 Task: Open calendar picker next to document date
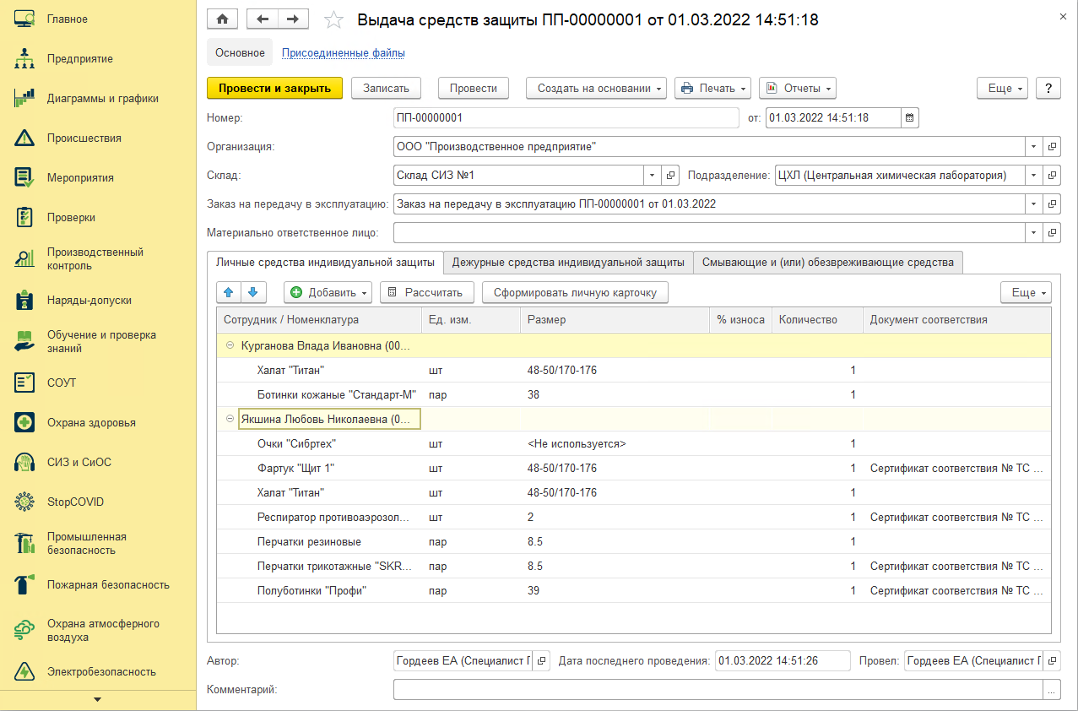(x=909, y=118)
